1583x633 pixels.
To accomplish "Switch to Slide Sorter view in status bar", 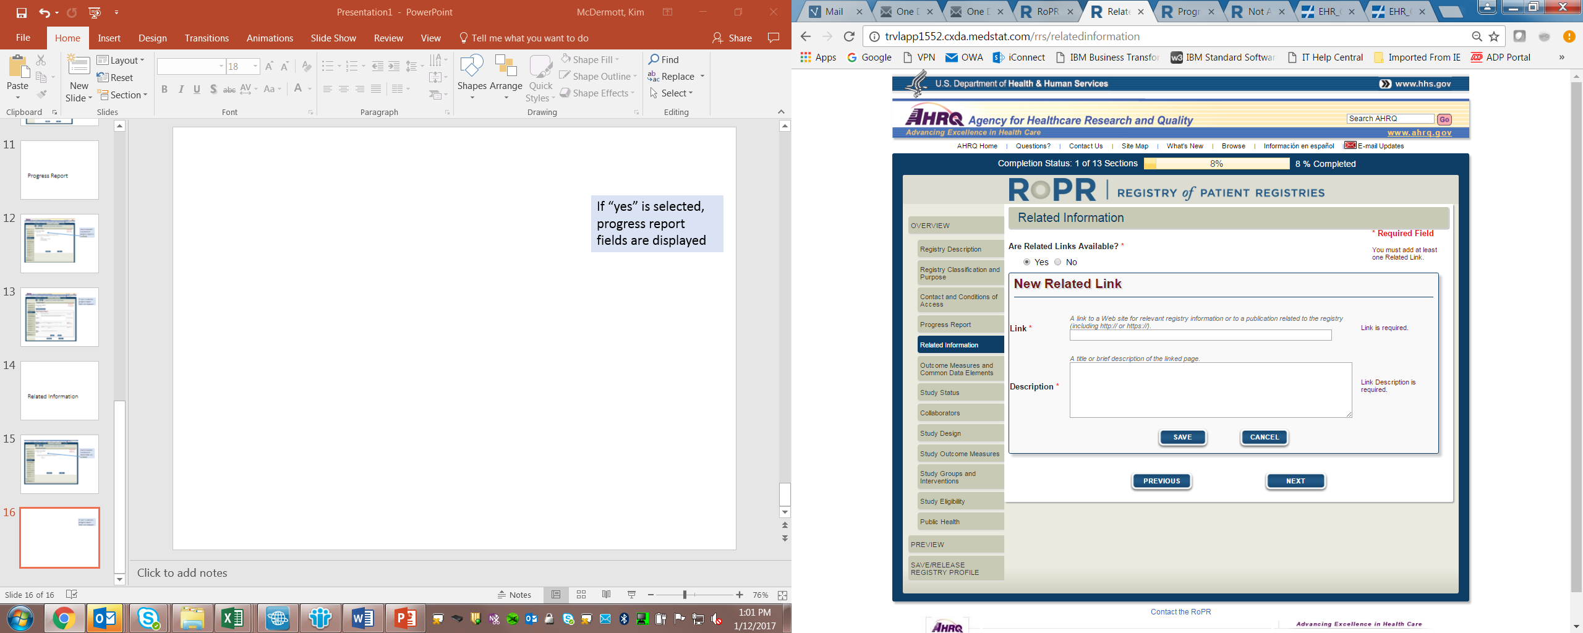I will click(581, 595).
